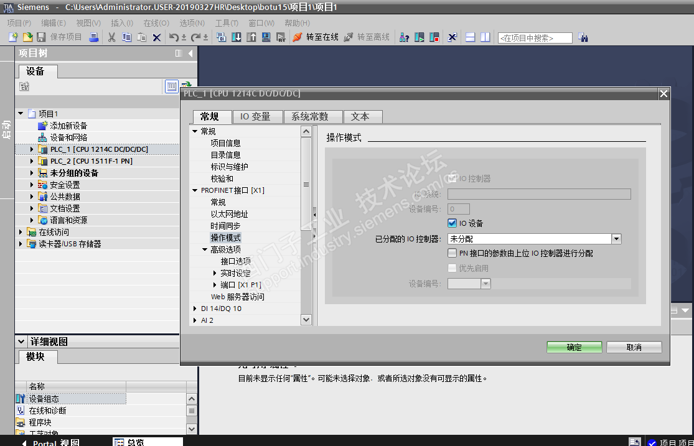
Task: Select Web 服务器访问 in the properties tree
Action: point(237,297)
